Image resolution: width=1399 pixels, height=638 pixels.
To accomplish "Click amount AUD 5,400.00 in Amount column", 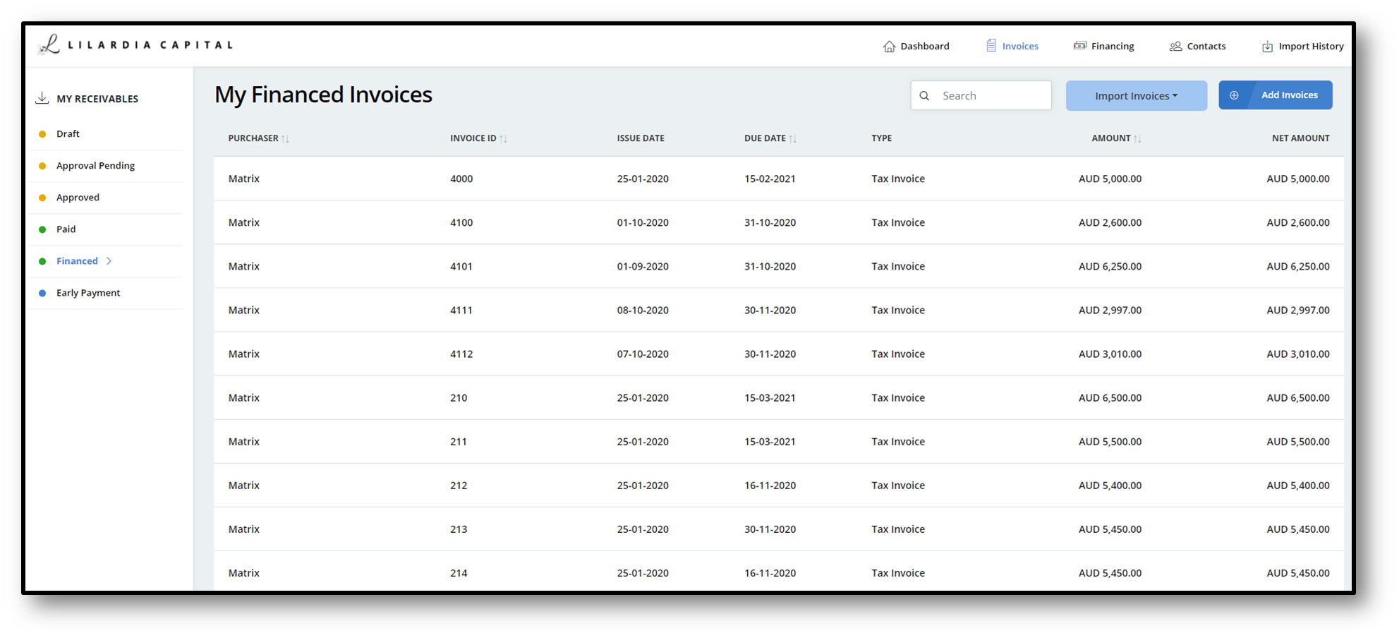I will pos(1110,485).
